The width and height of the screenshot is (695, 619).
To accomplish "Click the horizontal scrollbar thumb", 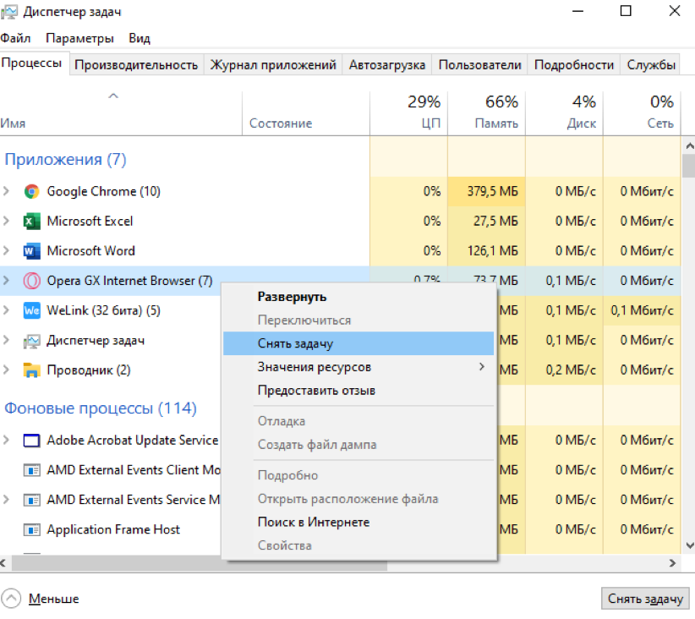I will coord(199,563).
